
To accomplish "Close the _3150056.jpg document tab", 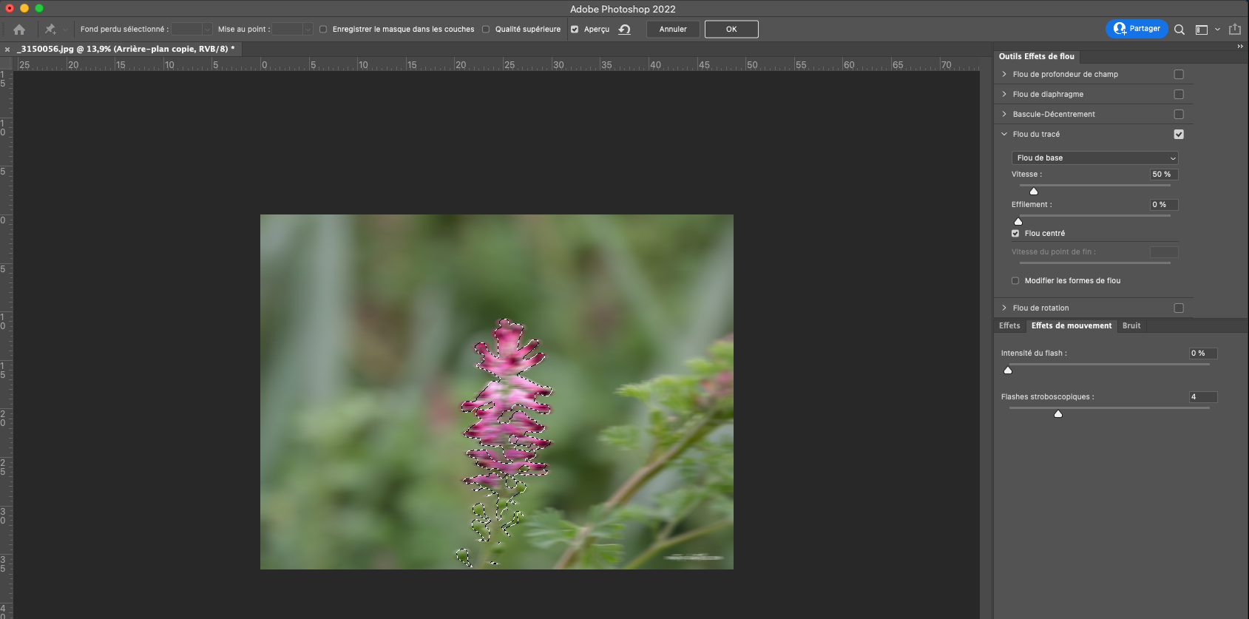I will pyautogui.click(x=7, y=50).
